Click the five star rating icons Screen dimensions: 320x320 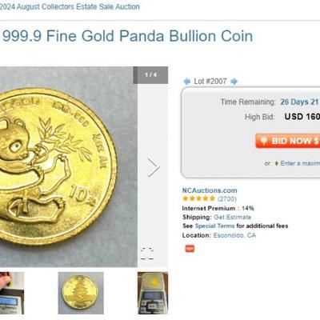198,198
